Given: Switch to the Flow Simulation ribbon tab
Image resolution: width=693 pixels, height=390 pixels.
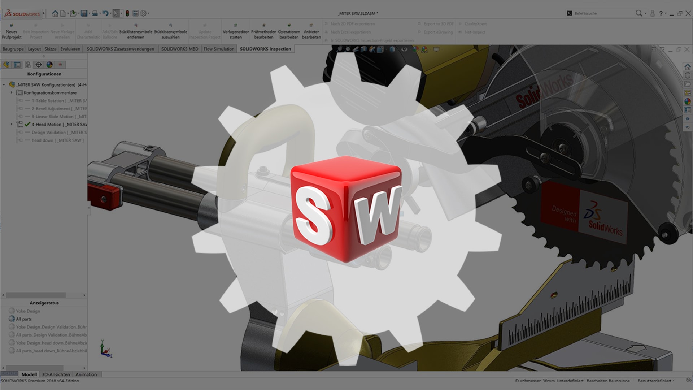Looking at the screenshot, I should (218, 49).
